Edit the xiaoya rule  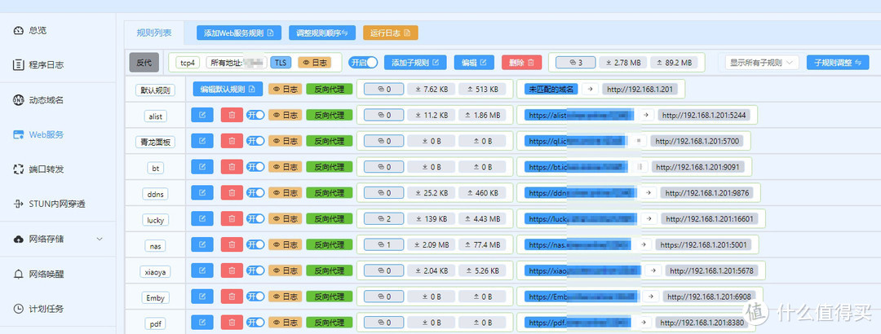[x=202, y=270]
